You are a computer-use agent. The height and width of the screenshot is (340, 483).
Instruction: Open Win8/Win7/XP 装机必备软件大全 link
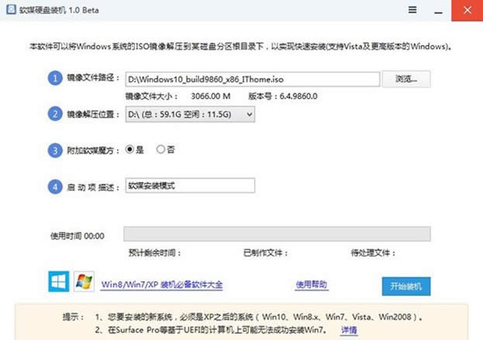[x=162, y=285]
